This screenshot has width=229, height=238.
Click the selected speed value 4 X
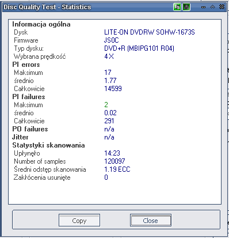click(x=109, y=56)
